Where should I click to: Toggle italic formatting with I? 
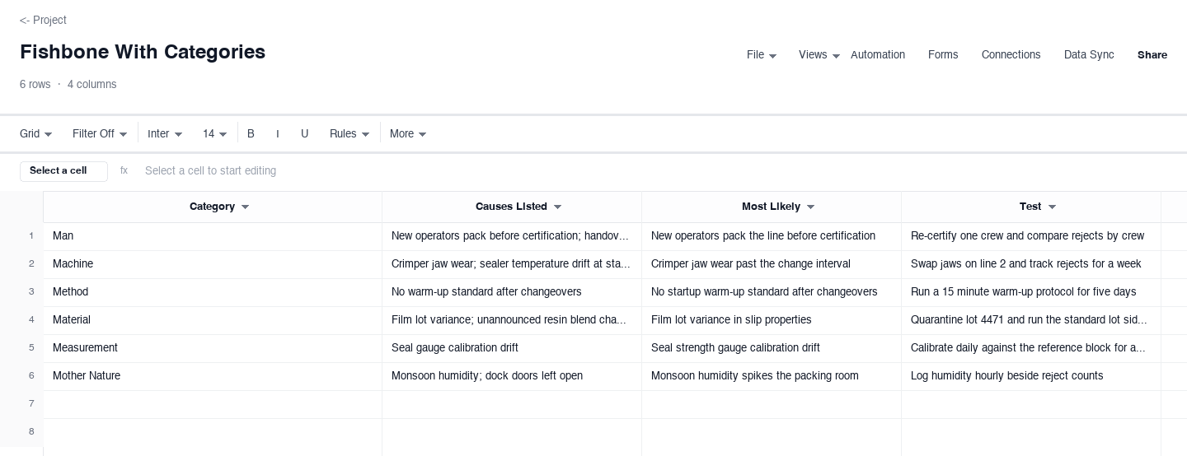[x=278, y=134]
